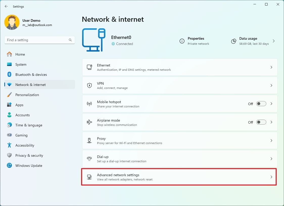The image size is (284, 206).
Task: Click inside the Find a setting search box
Action: click(x=39, y=40)
